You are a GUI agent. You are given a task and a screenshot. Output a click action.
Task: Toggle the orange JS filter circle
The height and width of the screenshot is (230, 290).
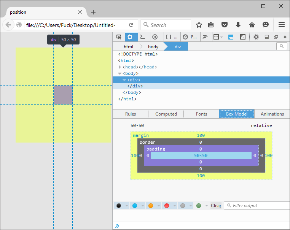click(x=151, y=206)
